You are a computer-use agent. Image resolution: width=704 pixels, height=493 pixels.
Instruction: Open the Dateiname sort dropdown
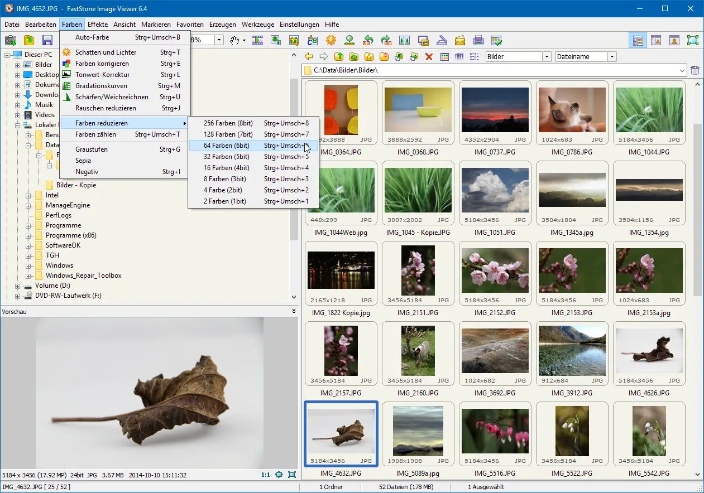pyautogui.click(x=612, y=57)
